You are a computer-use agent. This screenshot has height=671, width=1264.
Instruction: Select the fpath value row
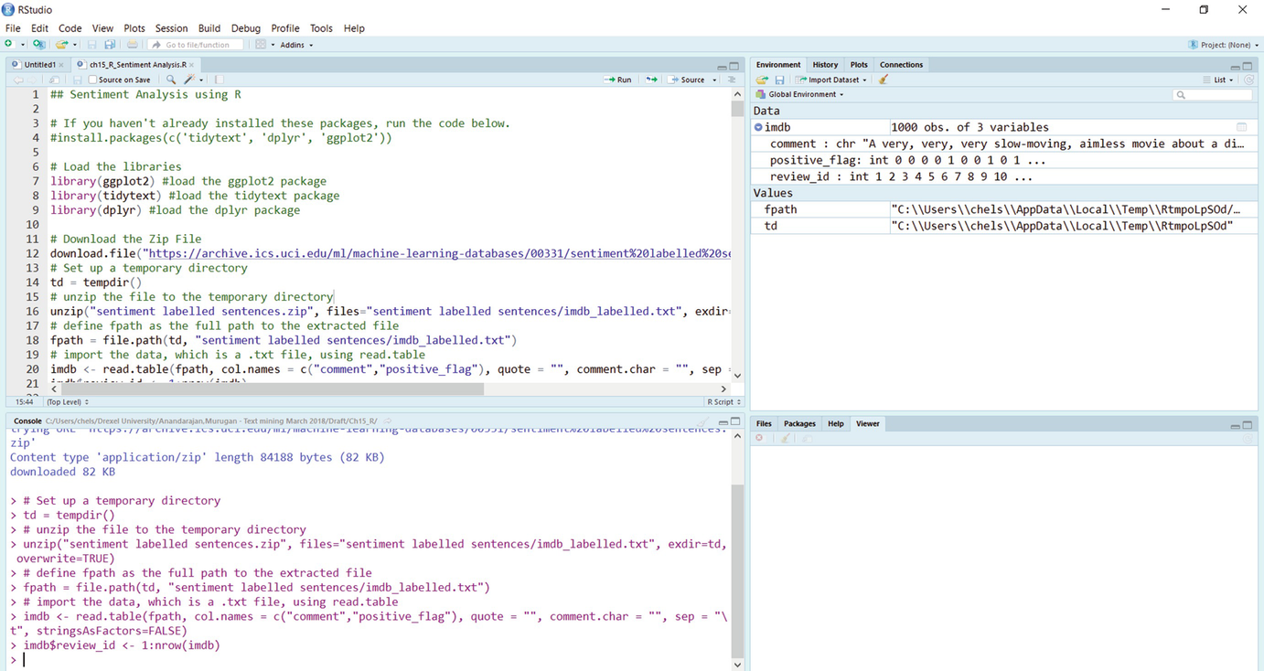[1004, 209]
